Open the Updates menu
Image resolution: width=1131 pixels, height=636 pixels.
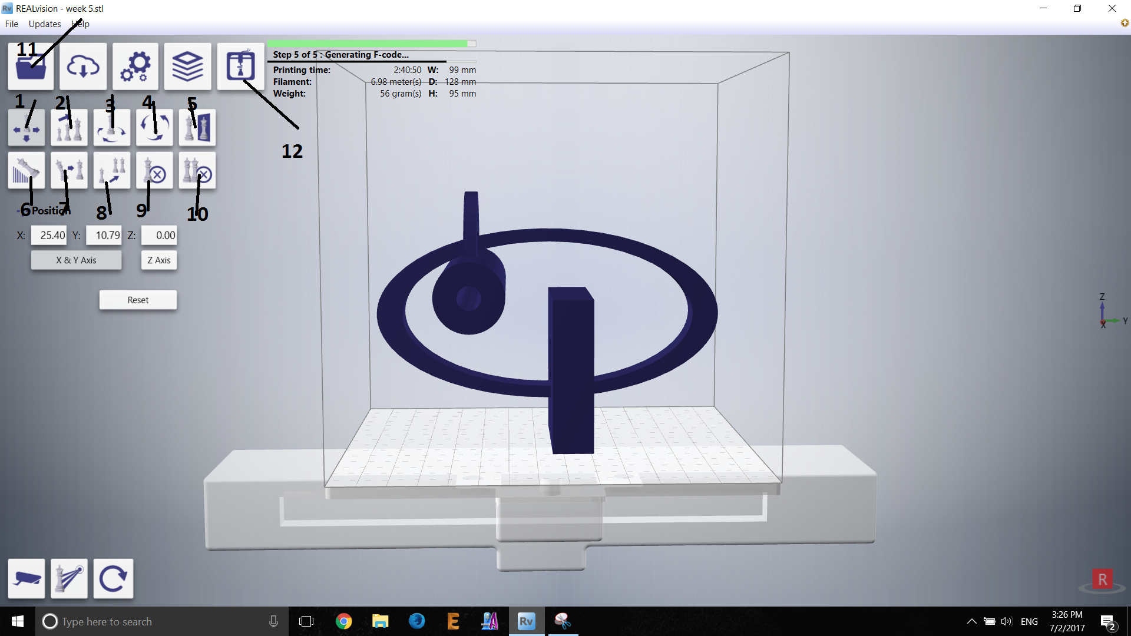click(x=45, y=24)
